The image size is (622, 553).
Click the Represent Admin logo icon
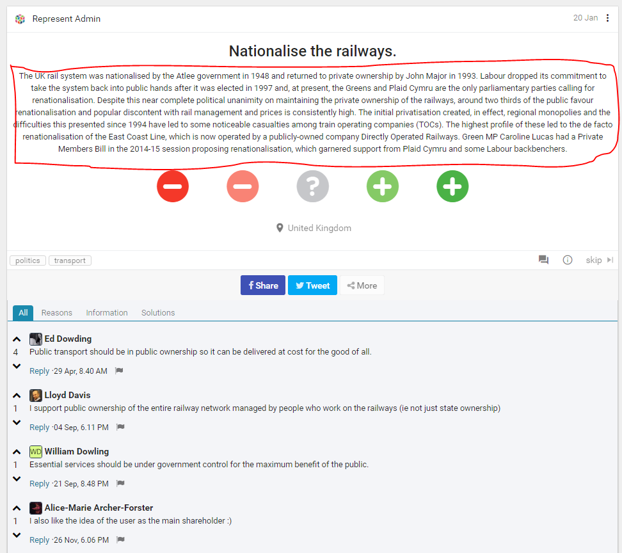(x=20, y=19)
